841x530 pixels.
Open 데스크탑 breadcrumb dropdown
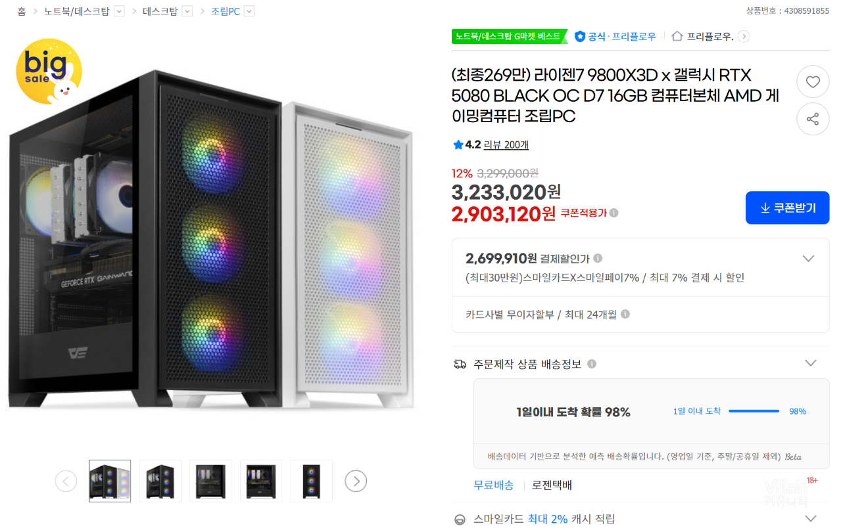187,11
